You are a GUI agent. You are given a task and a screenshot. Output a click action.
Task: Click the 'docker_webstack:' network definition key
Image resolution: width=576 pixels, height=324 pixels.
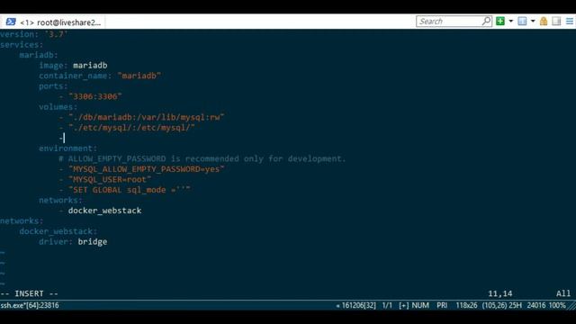pyautogui.click(x=58, y=231)
